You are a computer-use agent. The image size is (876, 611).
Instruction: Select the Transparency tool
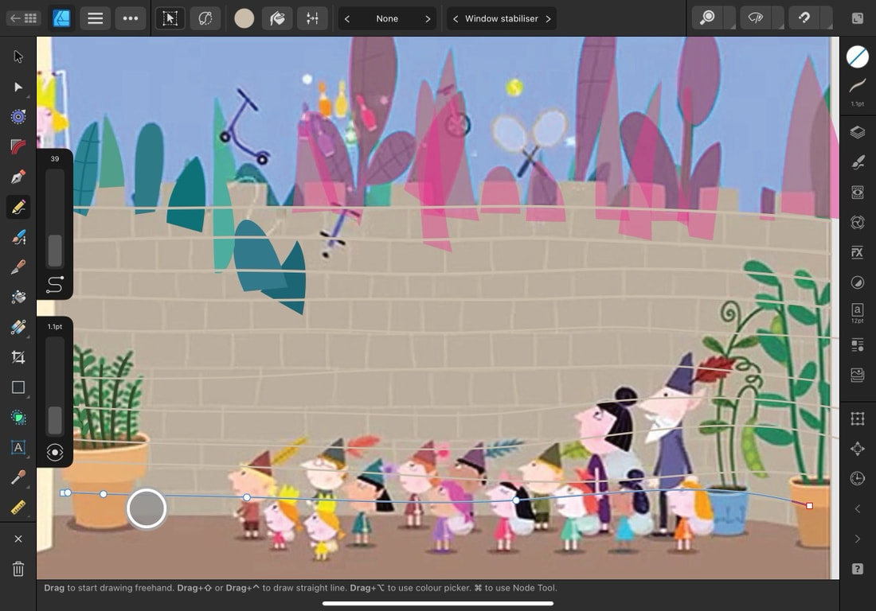tap(18, 327)
